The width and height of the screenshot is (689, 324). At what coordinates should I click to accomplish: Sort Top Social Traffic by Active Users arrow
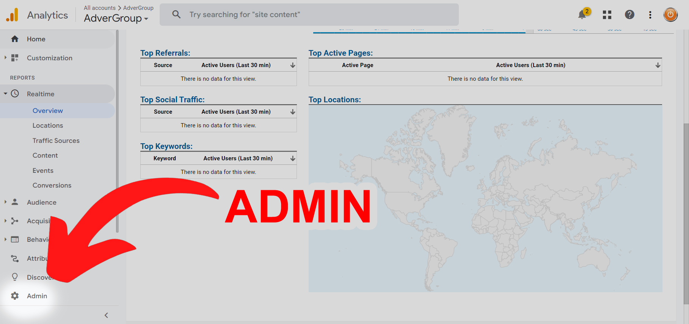[x=293, y=112]
